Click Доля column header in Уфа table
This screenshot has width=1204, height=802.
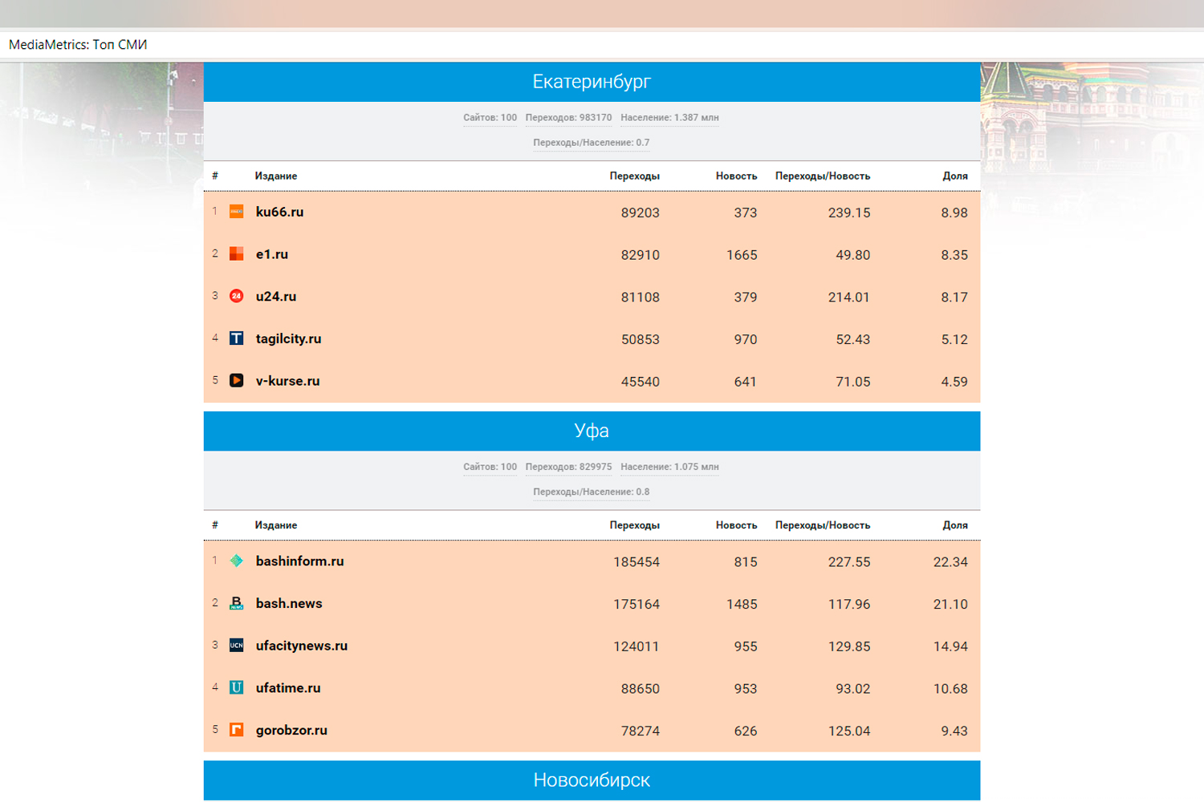point(954,525)
